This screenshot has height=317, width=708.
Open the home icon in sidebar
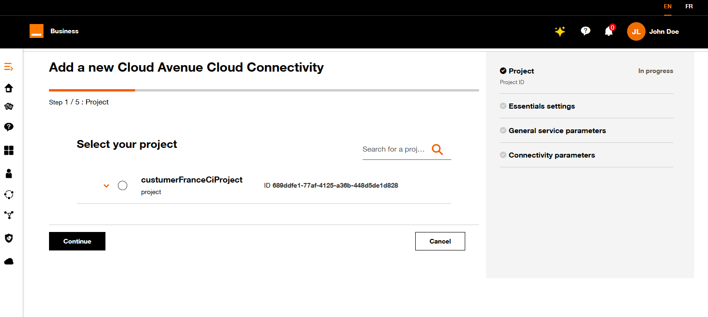pos(9,88)
